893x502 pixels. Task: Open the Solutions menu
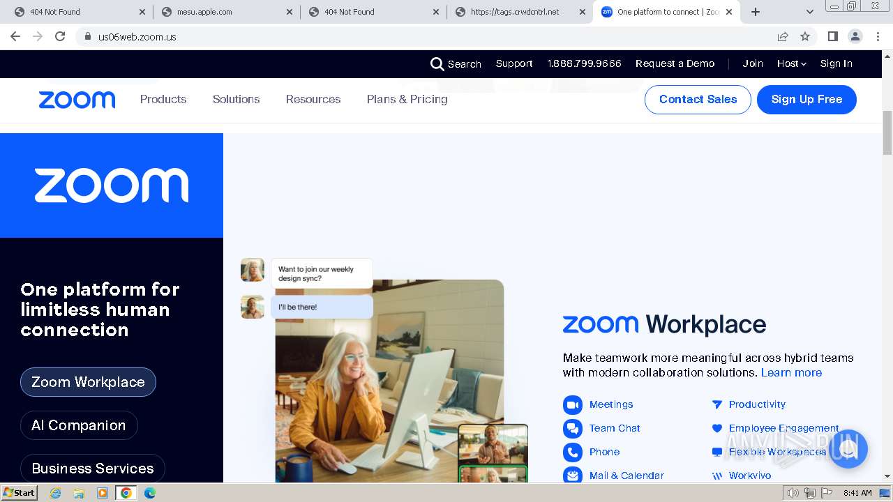point(236,99)
